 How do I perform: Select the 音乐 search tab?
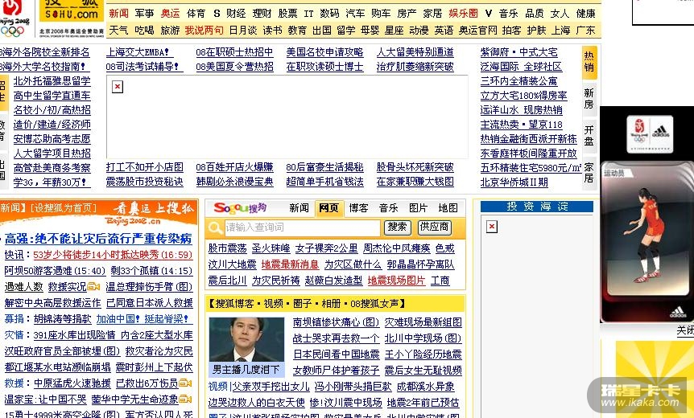[388, 207]
